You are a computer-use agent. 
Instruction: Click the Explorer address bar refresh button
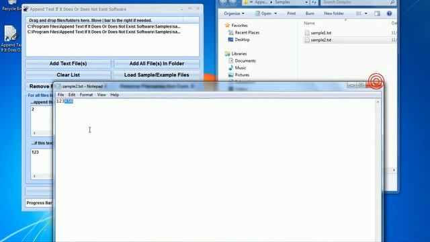click(314, 2)
